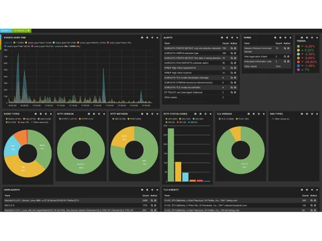Click the 7% upward trend value
The height and width of the screenshot is (241, 322).
pos(307,70)
